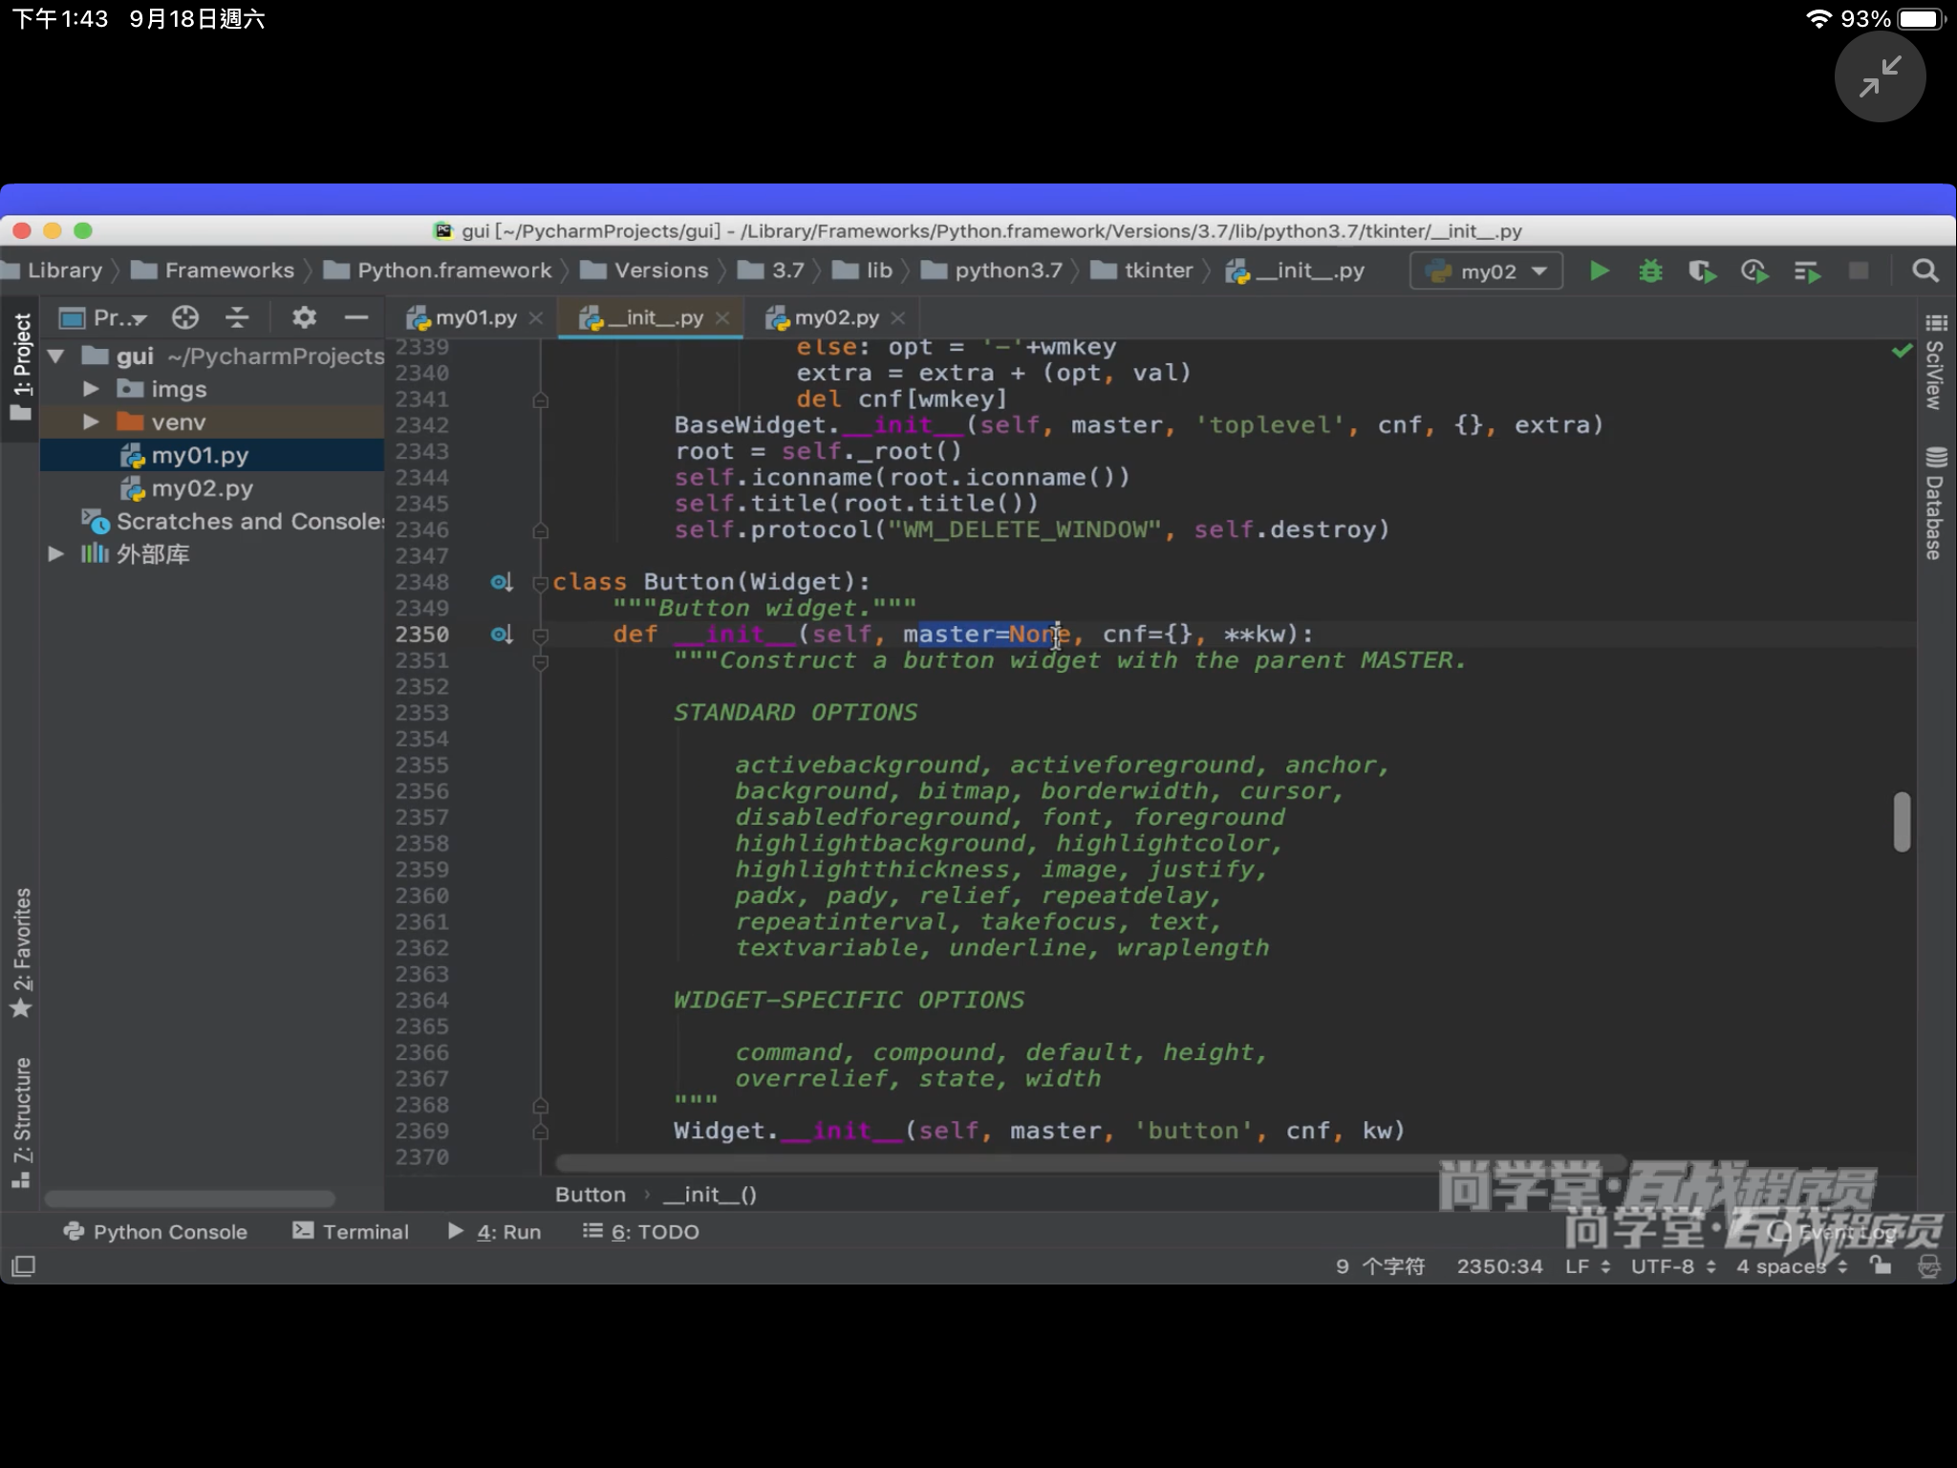Click the inspection face icon in status bar
Image resolution: width=1957 pixels, height=1468 pixels.
tap(1929, 1266)
